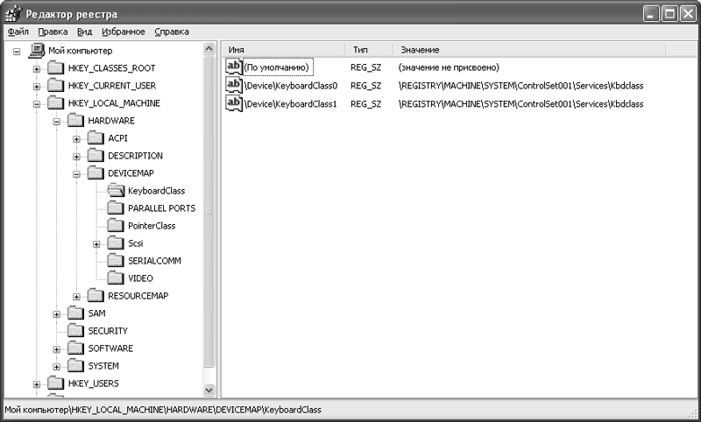Collapse the HKEY_LOCAL_MACHINE key

pos(37,104)
